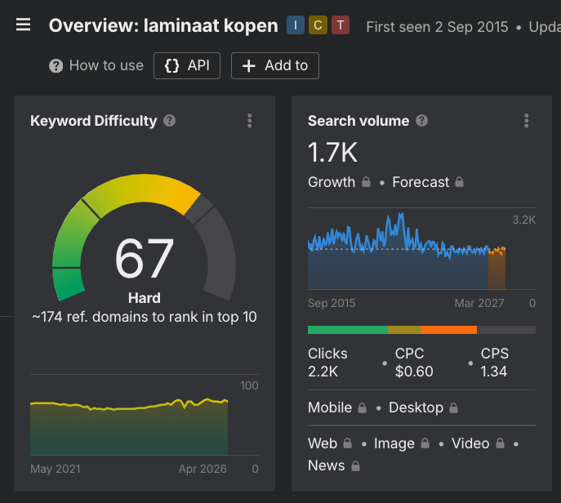Viewport: 561px width, 503px height.
Task: Select the locked Web search type
Action: tap(323, 443)
